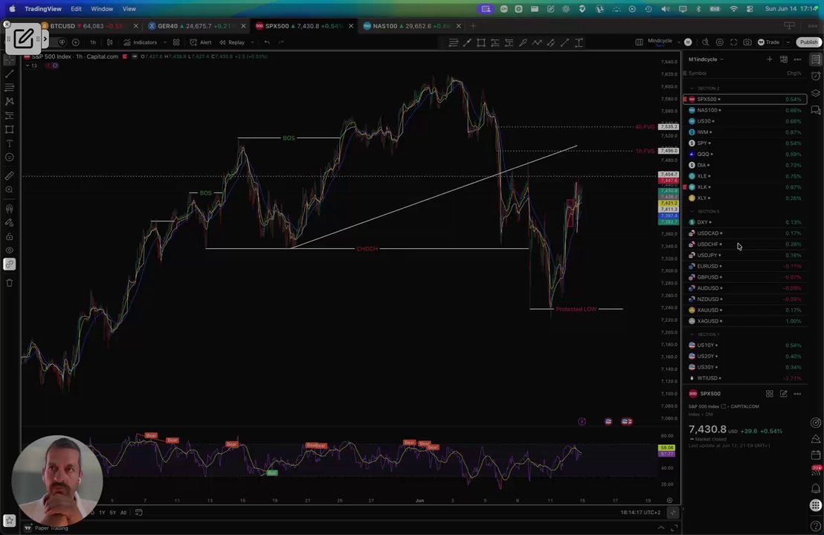
Task: Create an Alert from the toolbar
Action: tap(201, 42)
